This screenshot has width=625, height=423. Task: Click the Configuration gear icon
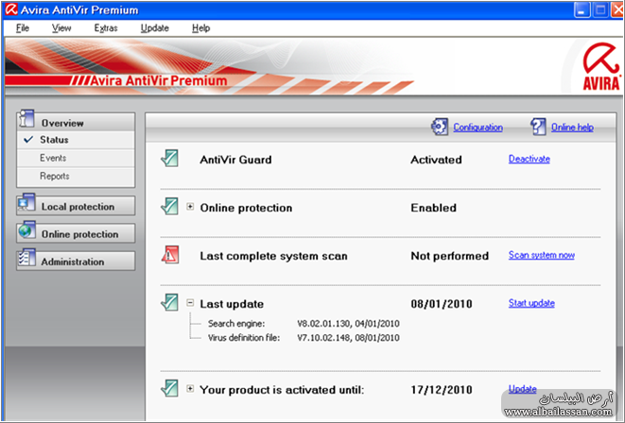tap(440, 127)
